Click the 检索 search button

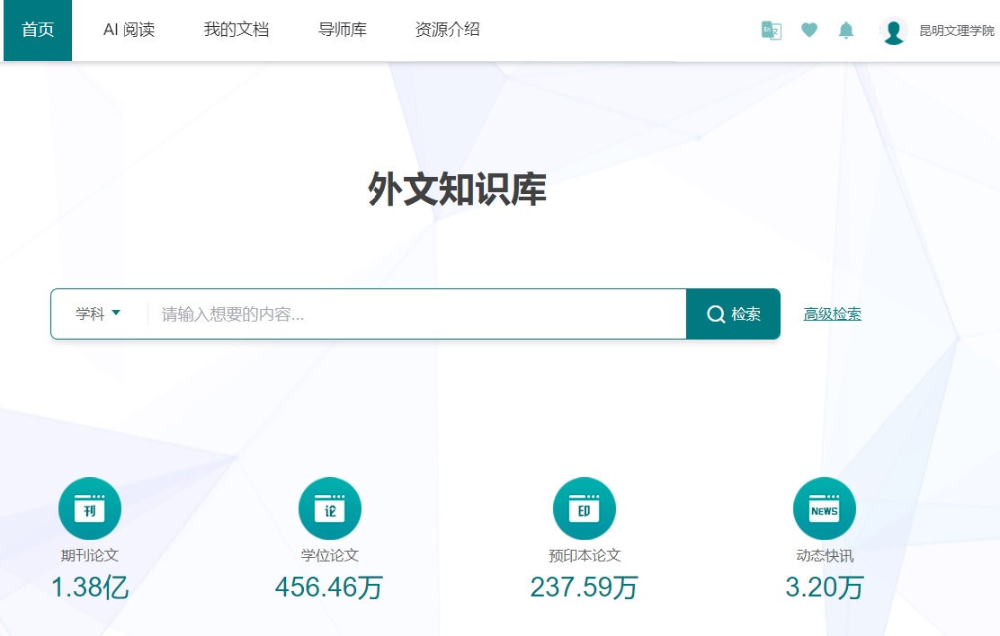[734, 314]
